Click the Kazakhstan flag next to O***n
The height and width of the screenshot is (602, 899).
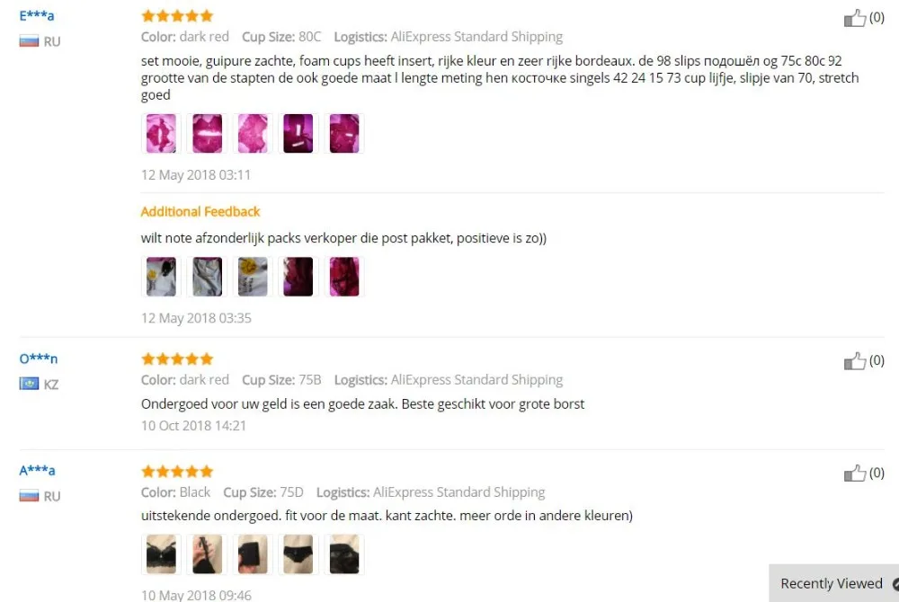(30, 384)
